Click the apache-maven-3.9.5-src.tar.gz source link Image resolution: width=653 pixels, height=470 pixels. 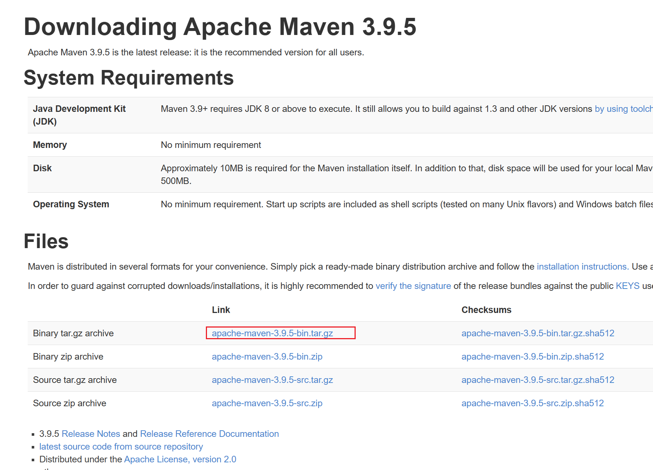272,380
